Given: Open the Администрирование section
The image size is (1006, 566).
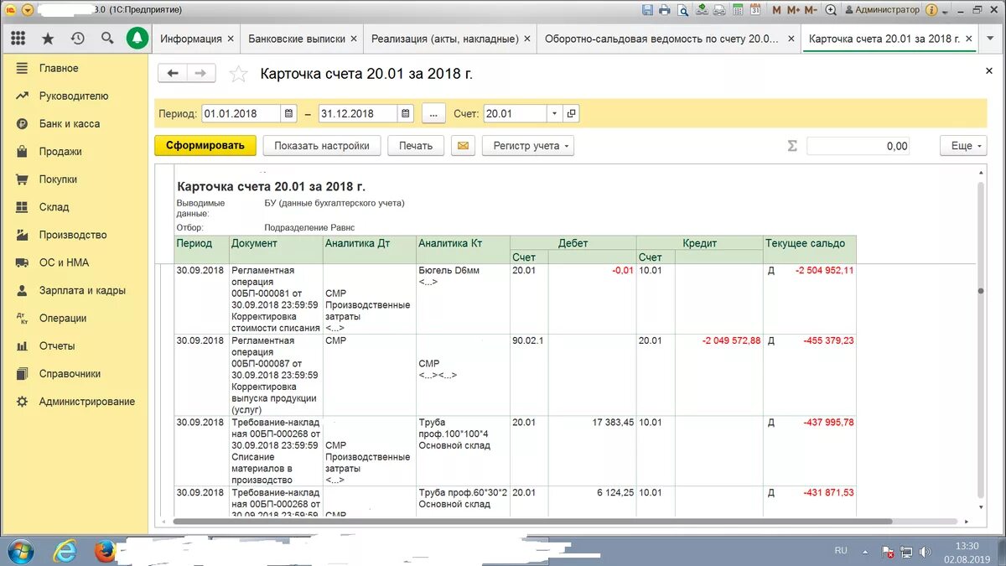Looking at the screenshot, I should click(x=86, y=401).
